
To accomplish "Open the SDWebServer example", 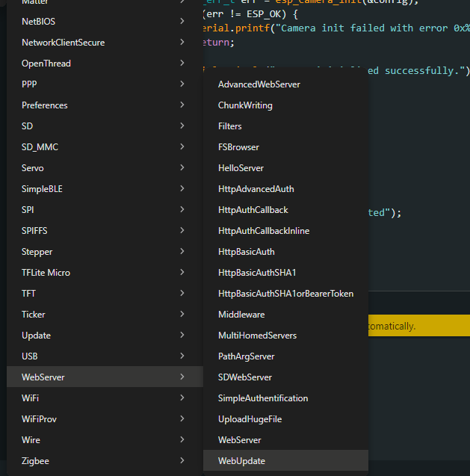I will (285, 377).
